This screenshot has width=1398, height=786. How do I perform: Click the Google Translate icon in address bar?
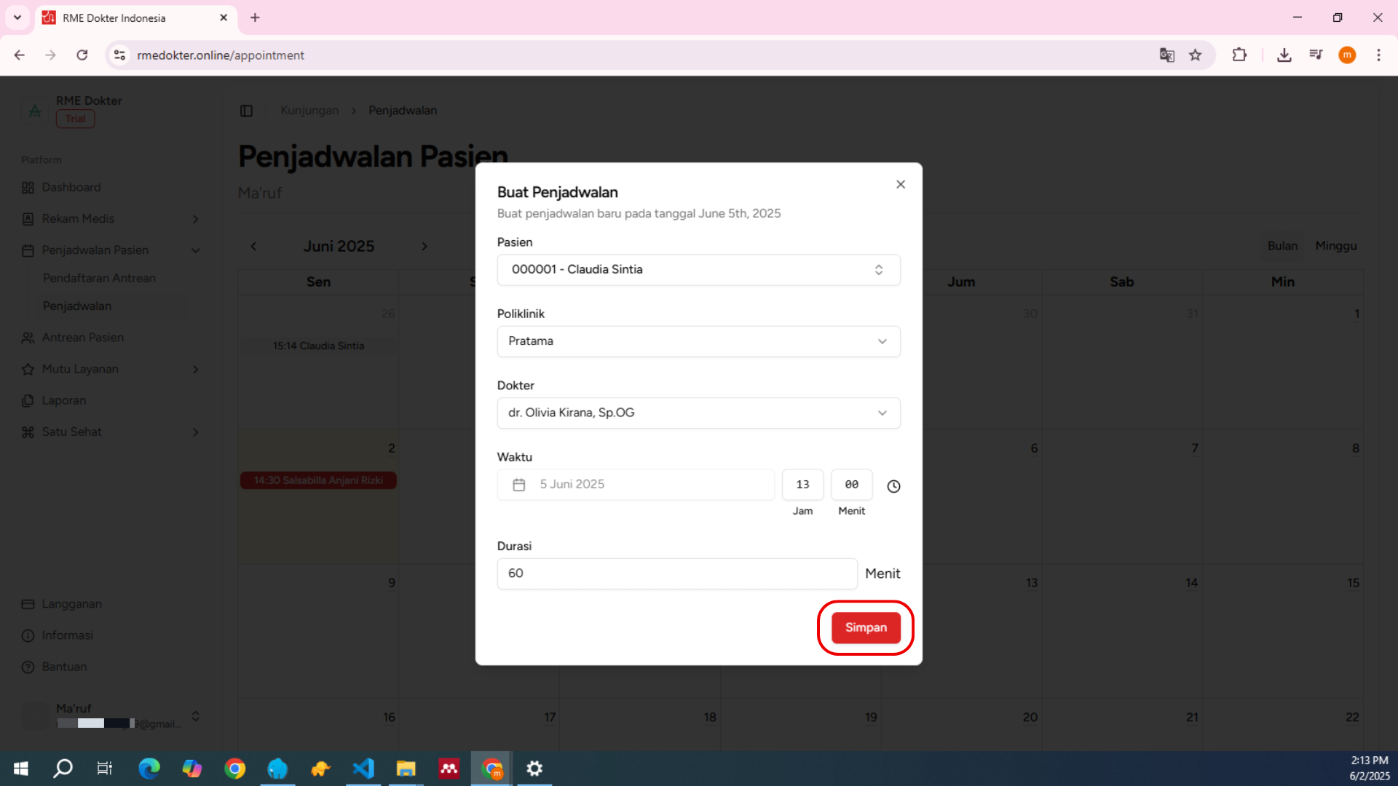tap(1166, 55)
